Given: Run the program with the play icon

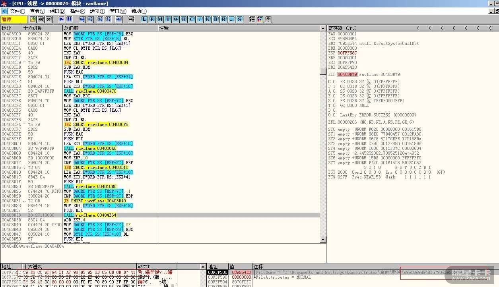Looking at the screenshot, I should [x=61, y=19].
